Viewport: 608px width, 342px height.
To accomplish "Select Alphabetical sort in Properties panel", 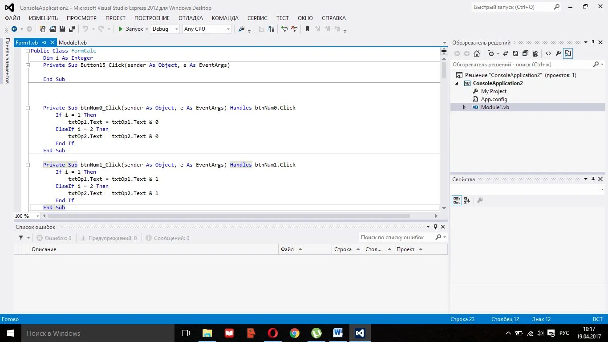I will coord(467,200).
